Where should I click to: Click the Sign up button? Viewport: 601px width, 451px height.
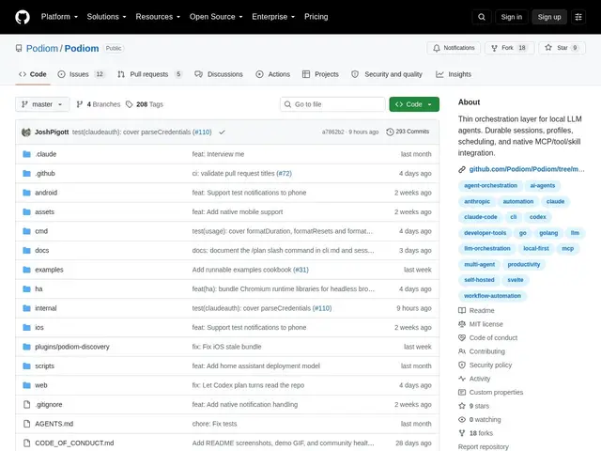548,17
